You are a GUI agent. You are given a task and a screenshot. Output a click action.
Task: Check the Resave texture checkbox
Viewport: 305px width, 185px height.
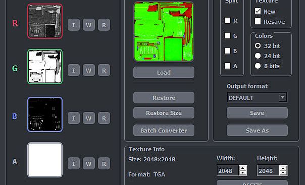point(258,21)
